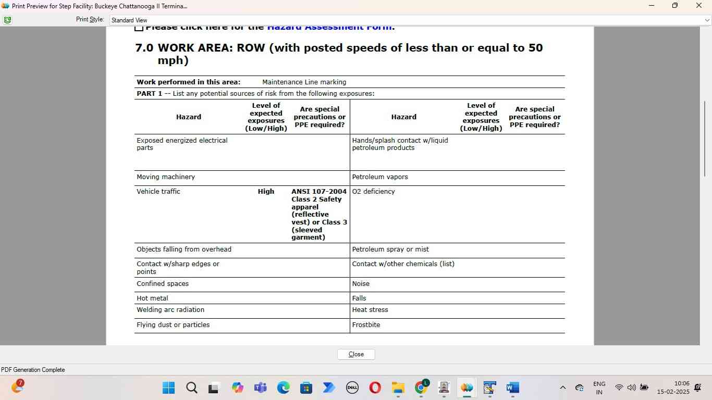The height and width of the screenshot is (400, 712).
Task: Click the 'Vehicle traffic' hazard row
Action: click(x=158, y=192)
